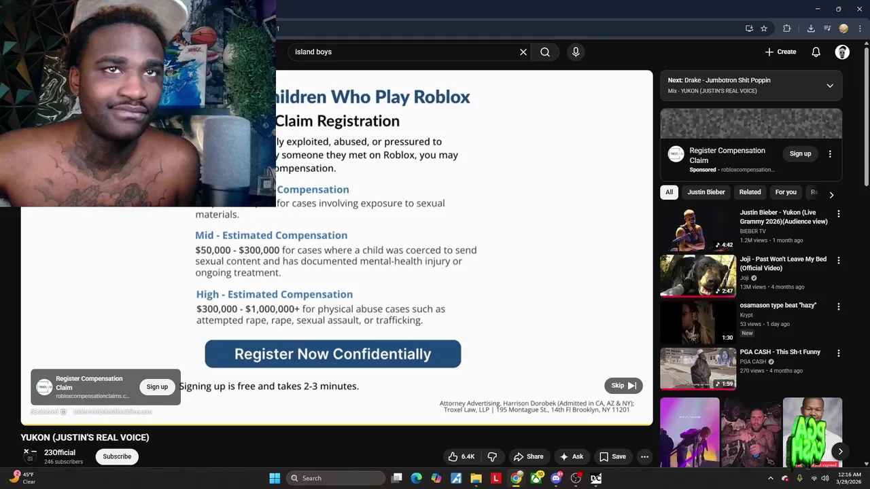The image size is (870, 489).
Task: Open the 23Official channel avatar
Action: [30, 456]
